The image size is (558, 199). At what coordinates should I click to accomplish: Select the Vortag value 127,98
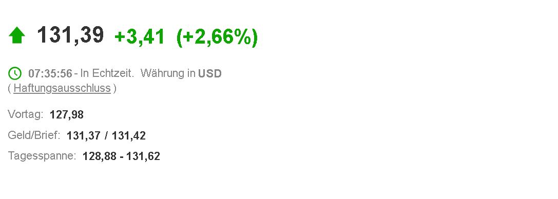coord(67,115)
